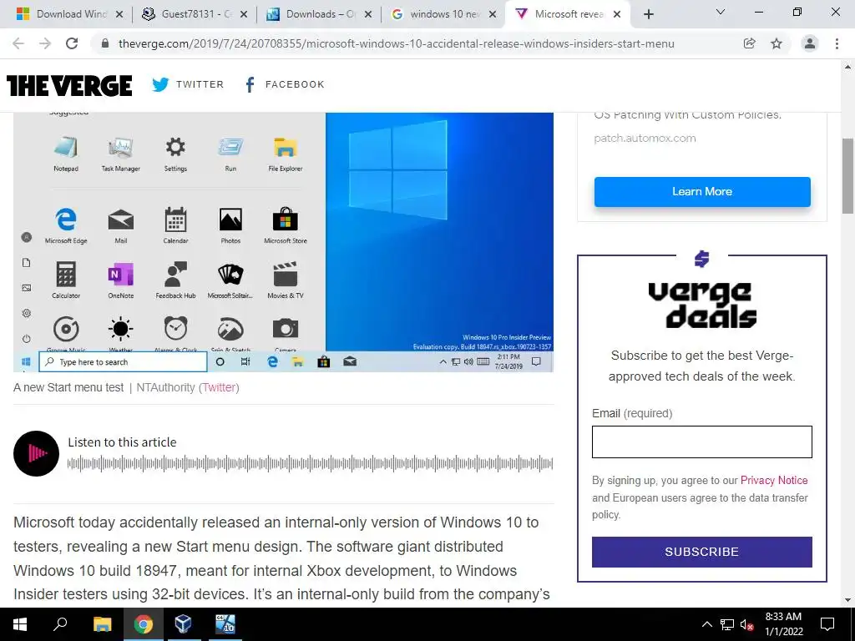Click the site lock icon in the address bar
This screenshot has width=855, height=641.
pos(106,43)
